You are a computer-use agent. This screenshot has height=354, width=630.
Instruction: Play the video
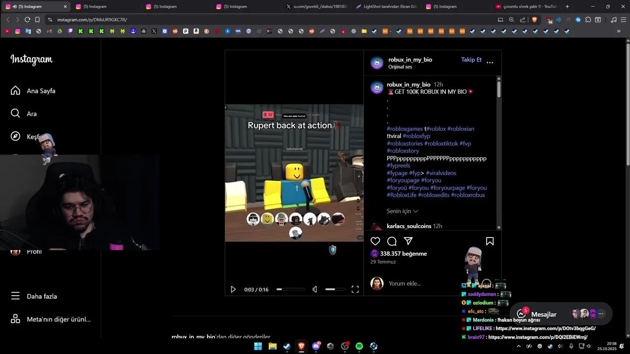click(x=233, y=290)
